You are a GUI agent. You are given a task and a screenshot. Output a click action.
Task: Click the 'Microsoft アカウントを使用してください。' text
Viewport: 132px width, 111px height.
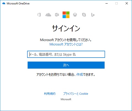click(x=66, y=40)
